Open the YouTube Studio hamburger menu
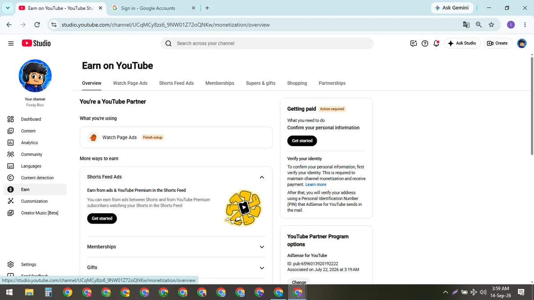The image size is (534, 300). pyautogui.click(x=11, y=43)
